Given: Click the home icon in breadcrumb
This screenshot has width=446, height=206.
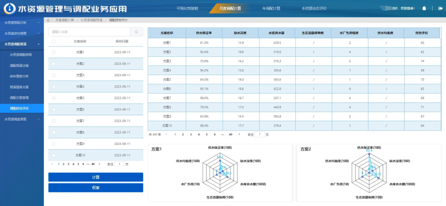Looking at the screenshot, I should (x=48, y=20).
